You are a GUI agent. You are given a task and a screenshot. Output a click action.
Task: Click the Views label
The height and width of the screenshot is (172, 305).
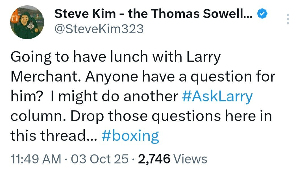coord(190,159)
